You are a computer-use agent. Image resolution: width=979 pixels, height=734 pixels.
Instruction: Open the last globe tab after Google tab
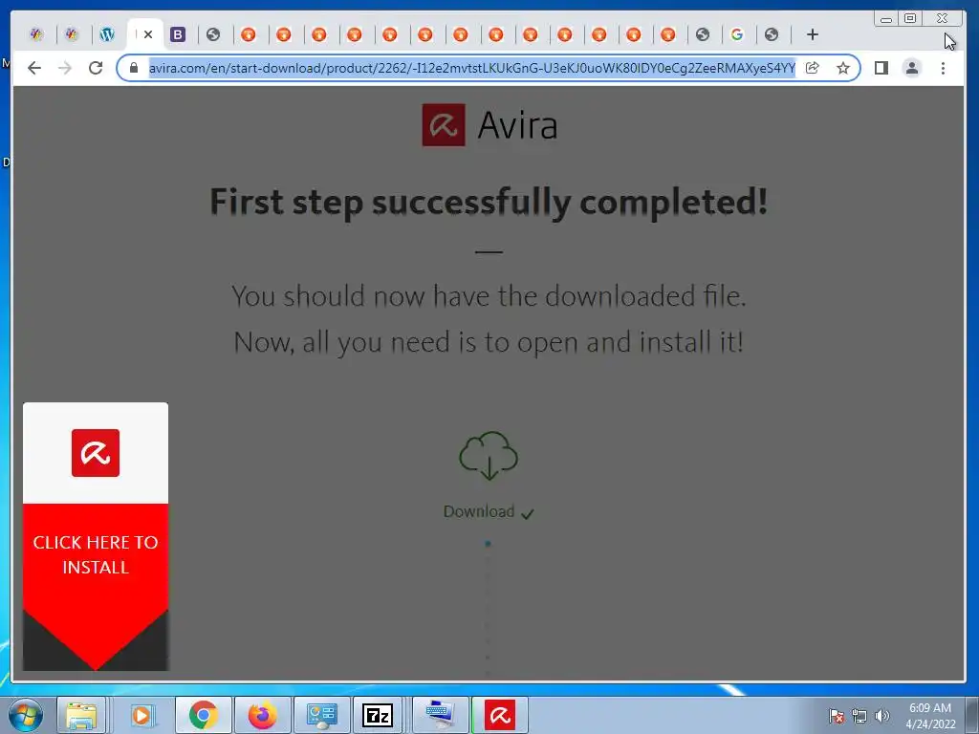click(x=772, y=34)
